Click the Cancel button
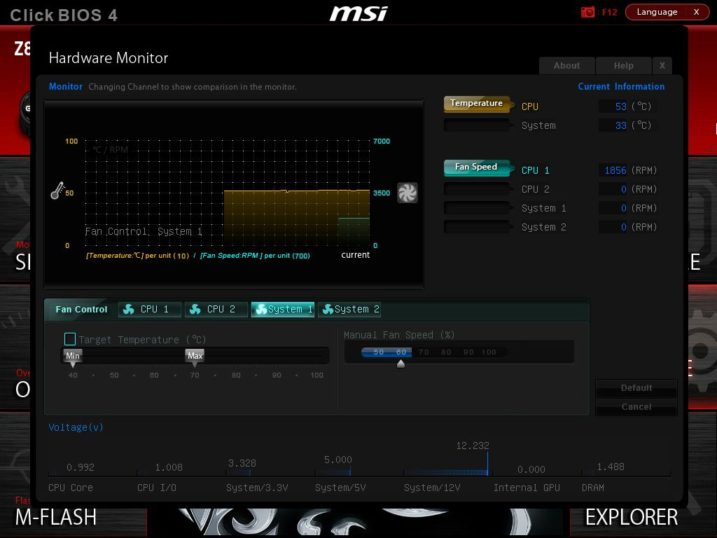This screenshot has height=538, width=717. [x=636, y=407]
